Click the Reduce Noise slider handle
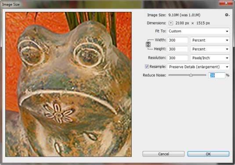The image size is (235, 165). click(x=191, y=75)
